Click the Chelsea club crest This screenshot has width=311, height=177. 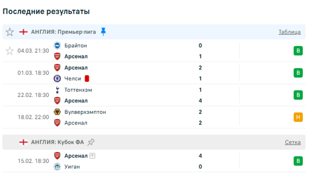tap(57, 79)
